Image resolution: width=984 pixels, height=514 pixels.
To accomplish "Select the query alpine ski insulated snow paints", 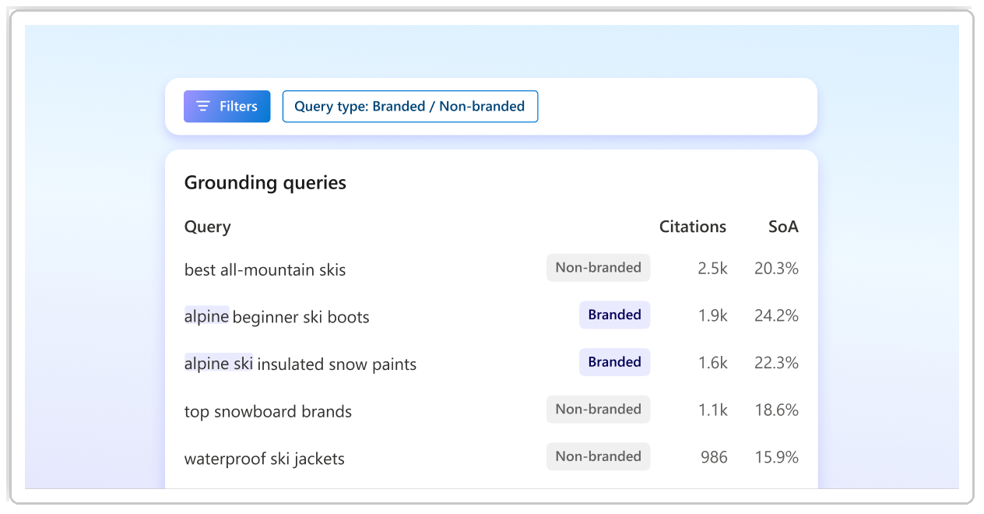I will pyautogui.click(x=300, y=364).
